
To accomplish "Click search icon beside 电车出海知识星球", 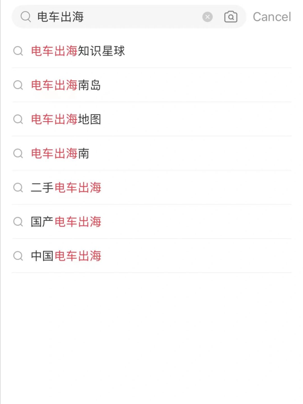I will click(18, 51).
